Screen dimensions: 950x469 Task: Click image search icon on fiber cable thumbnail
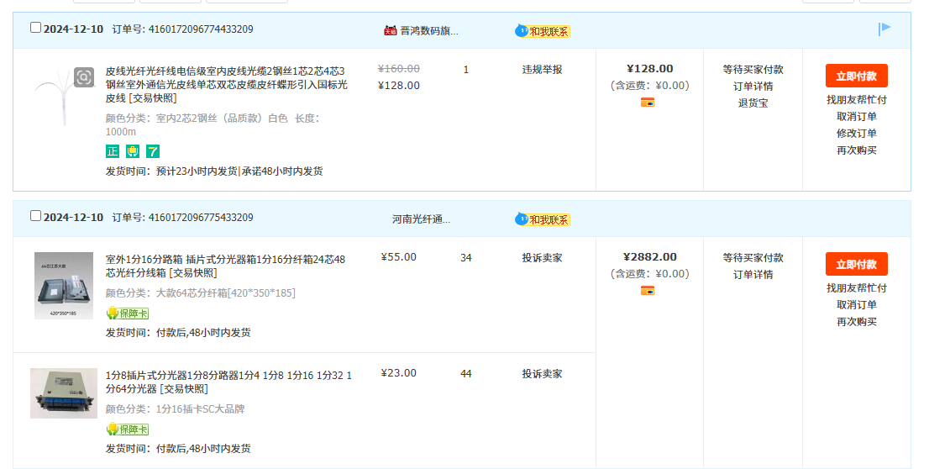(83, 77)
